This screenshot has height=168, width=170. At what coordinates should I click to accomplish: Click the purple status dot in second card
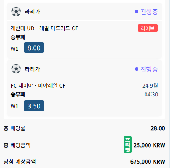coord(137,69)
